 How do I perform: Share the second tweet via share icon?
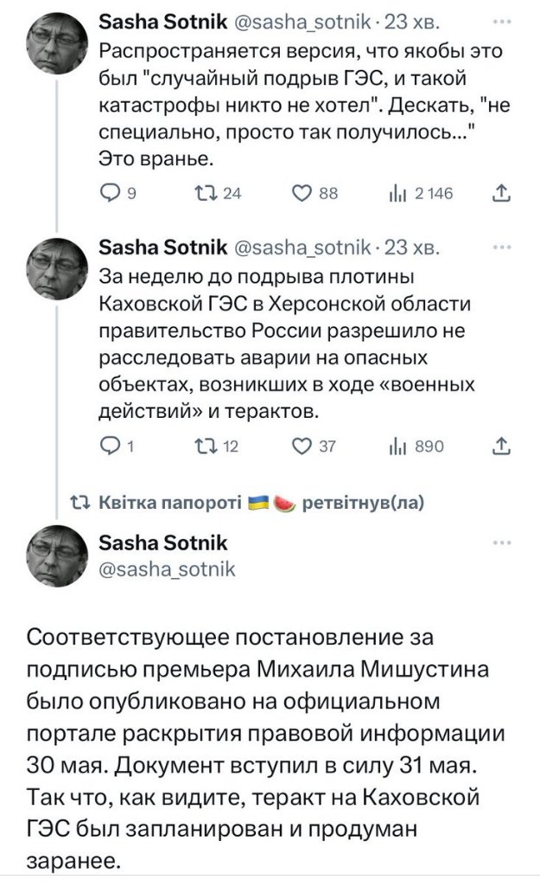pyautogui.click(x=501, y=446)
